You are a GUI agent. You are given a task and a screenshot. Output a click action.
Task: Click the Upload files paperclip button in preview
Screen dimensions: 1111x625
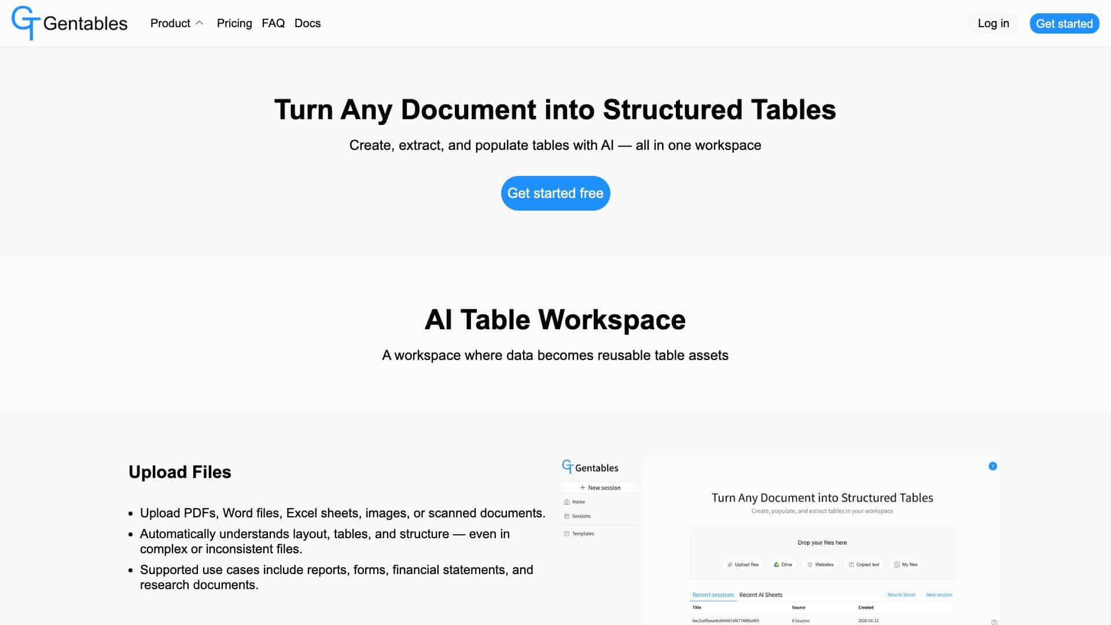(743, 565)
